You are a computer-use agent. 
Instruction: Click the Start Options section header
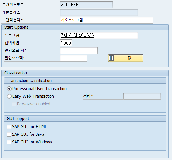[85, 27]
